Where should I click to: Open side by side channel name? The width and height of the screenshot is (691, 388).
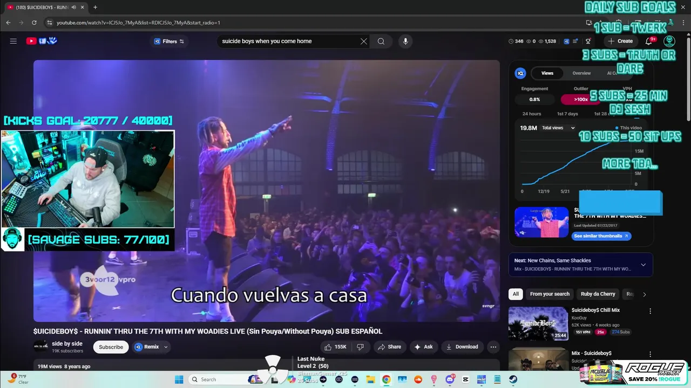67,344
